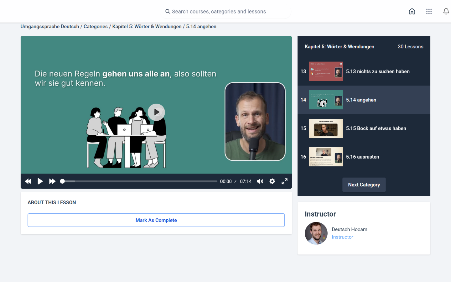Click the video progress seek bar
The width and height of the screenshot is (451, 282).
point(139,181)
